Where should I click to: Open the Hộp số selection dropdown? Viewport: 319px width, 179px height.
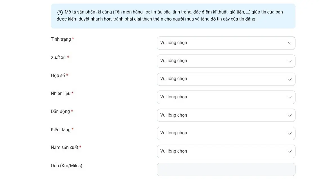[x=225, y=79]
